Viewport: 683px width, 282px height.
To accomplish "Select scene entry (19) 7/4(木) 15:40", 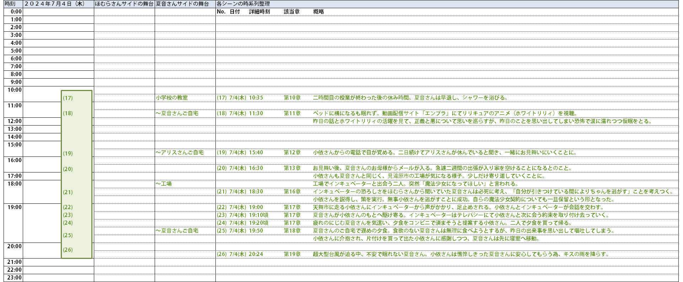I will pos(240,153).
